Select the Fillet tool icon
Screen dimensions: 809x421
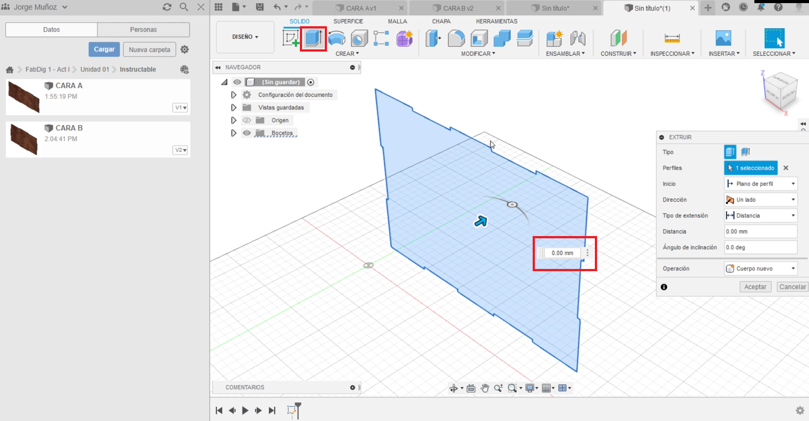456,38
